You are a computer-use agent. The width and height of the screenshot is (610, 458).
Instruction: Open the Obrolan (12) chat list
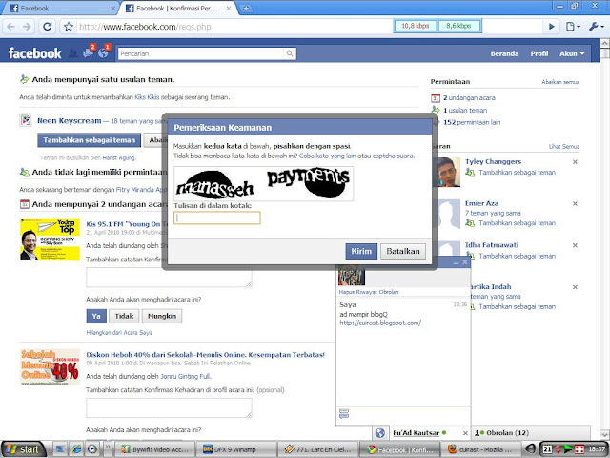(531, 433)
